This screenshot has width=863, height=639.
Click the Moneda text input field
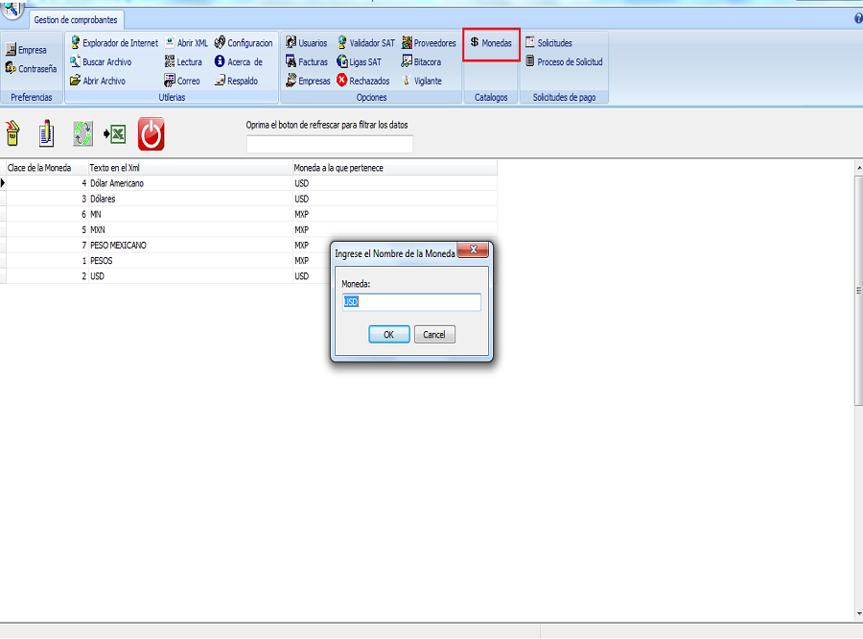411,302
